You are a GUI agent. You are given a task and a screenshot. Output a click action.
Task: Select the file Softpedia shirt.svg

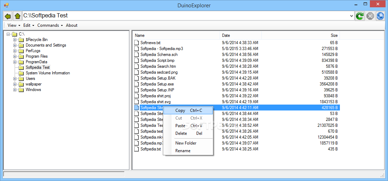(155, 102)
